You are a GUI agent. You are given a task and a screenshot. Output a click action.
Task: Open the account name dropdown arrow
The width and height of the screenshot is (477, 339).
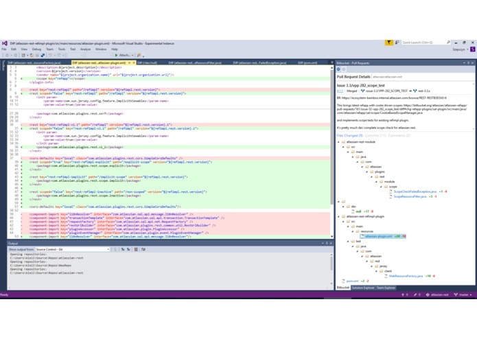[x=467, y=49]
